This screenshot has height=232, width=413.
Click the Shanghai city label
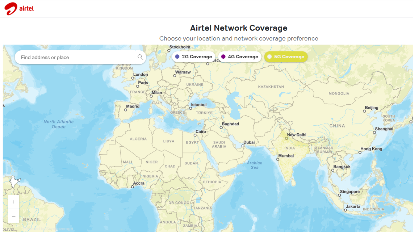pyautogui.click(x=384, y=129)
